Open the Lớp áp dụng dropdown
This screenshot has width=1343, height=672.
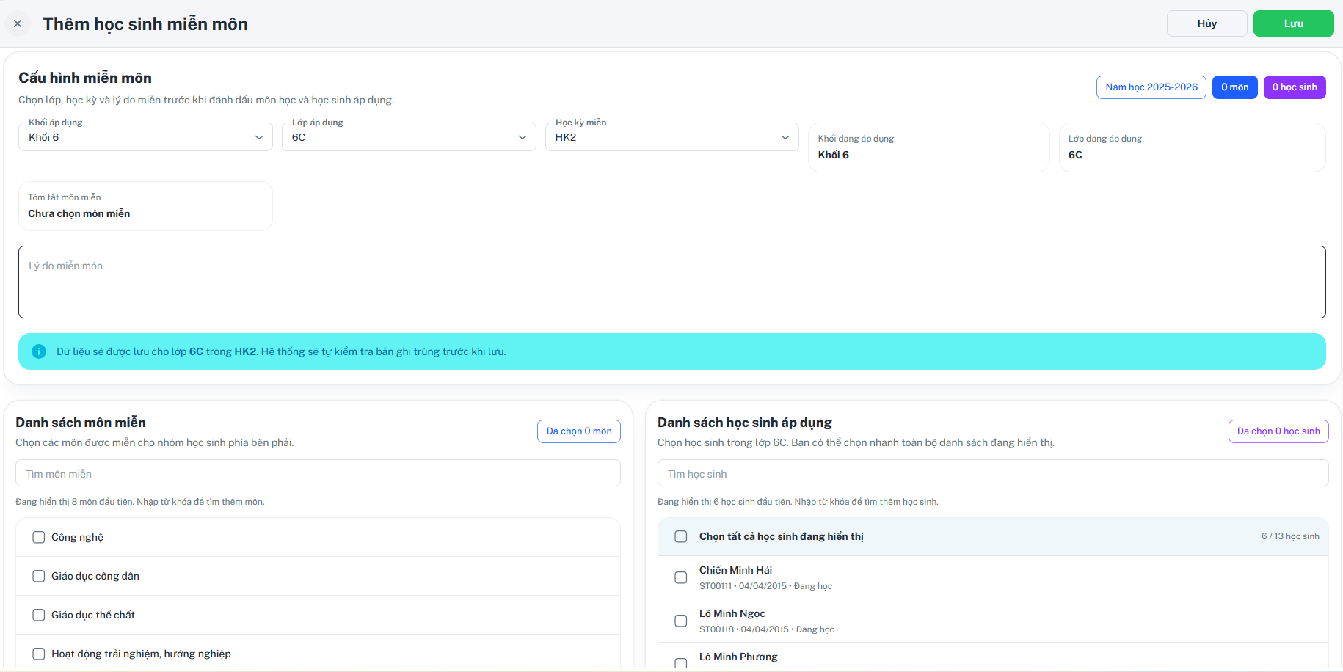[409, 137]
